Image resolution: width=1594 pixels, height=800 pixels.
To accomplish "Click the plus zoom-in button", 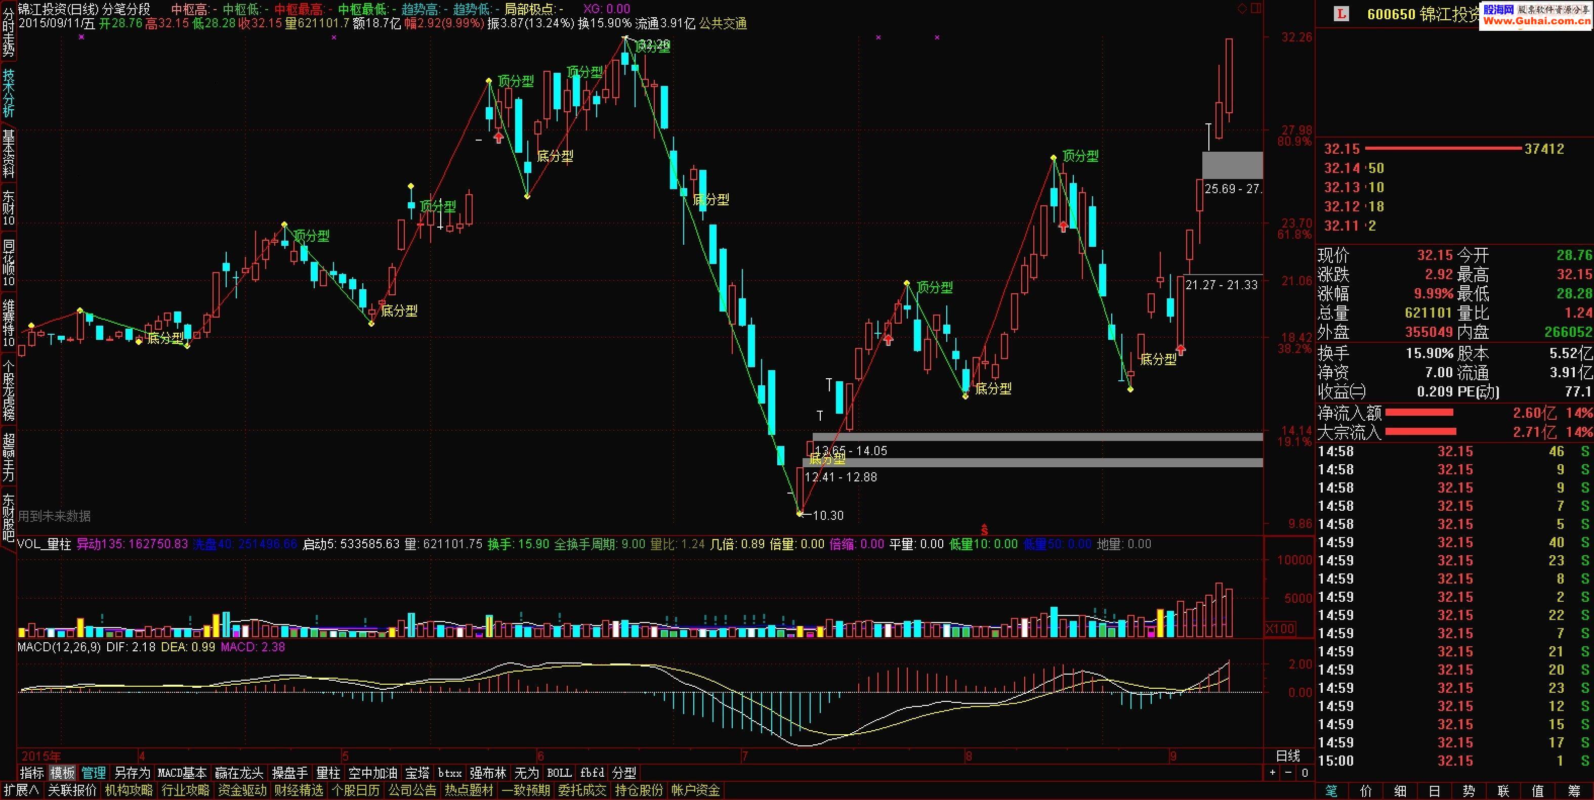I will point(1273,773).
